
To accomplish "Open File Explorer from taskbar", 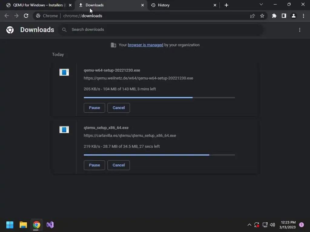I will coord(23,225).
